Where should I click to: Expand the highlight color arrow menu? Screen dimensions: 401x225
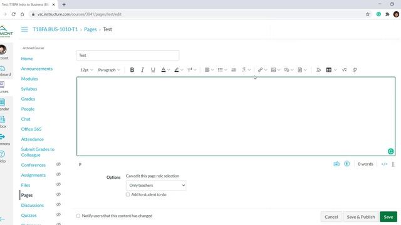[182, 70]
